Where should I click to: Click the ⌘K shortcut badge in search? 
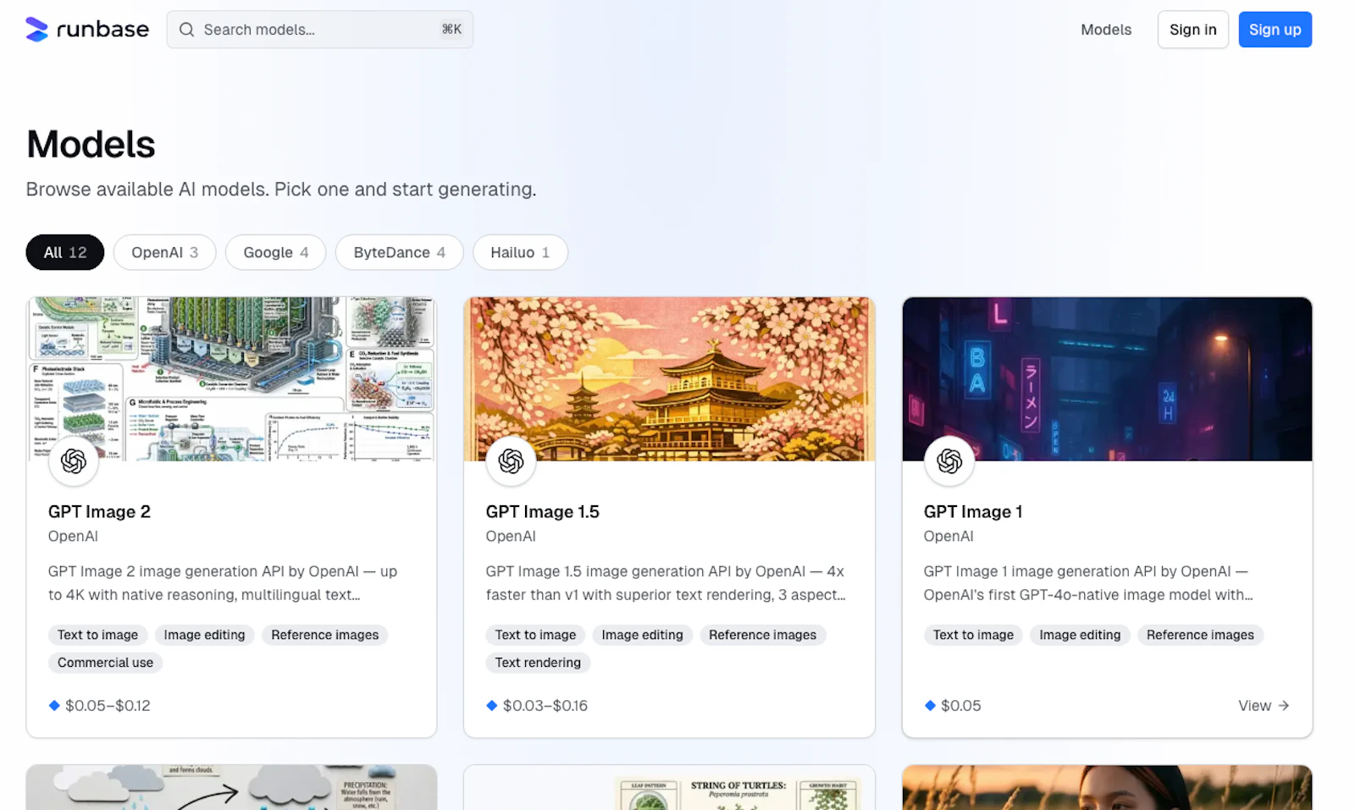click(451, 30)
